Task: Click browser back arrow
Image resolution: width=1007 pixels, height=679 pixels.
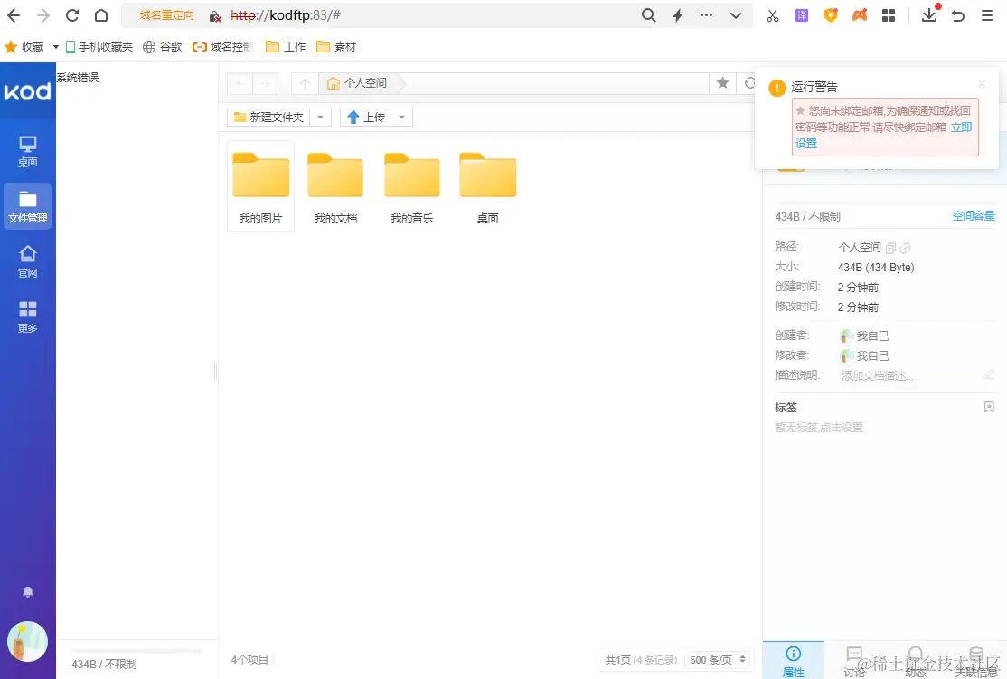Action: pyautogui.click(x=14, y=15)
